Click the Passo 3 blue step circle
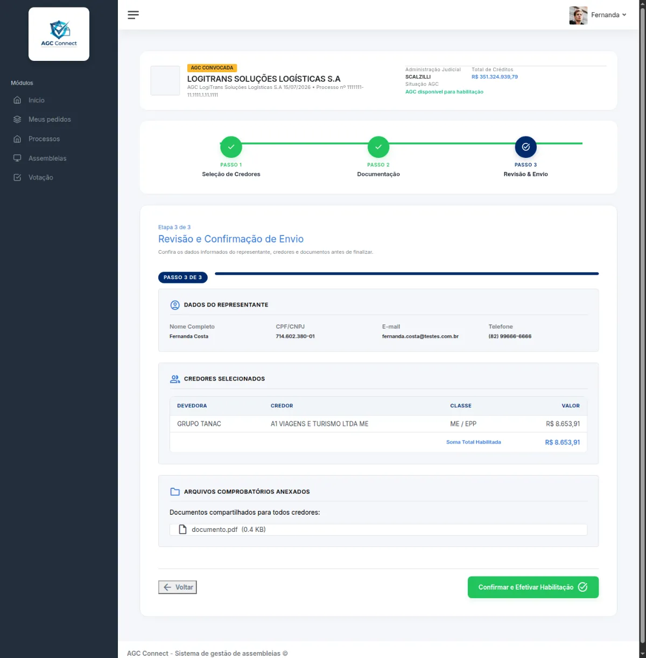646x658 pixels. point(526,147)
